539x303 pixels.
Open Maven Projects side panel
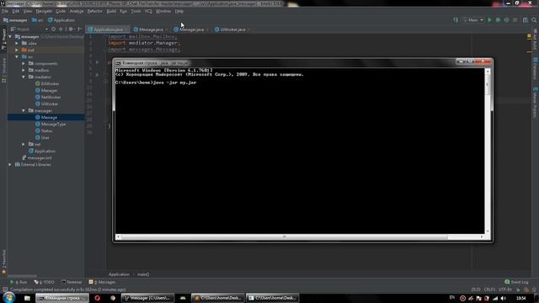point(536,103)
